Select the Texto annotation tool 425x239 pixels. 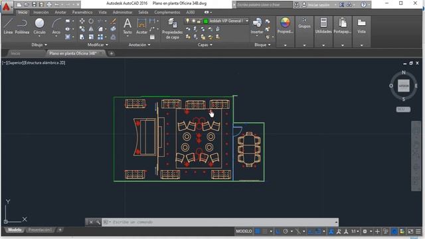[x=127, y=27]
